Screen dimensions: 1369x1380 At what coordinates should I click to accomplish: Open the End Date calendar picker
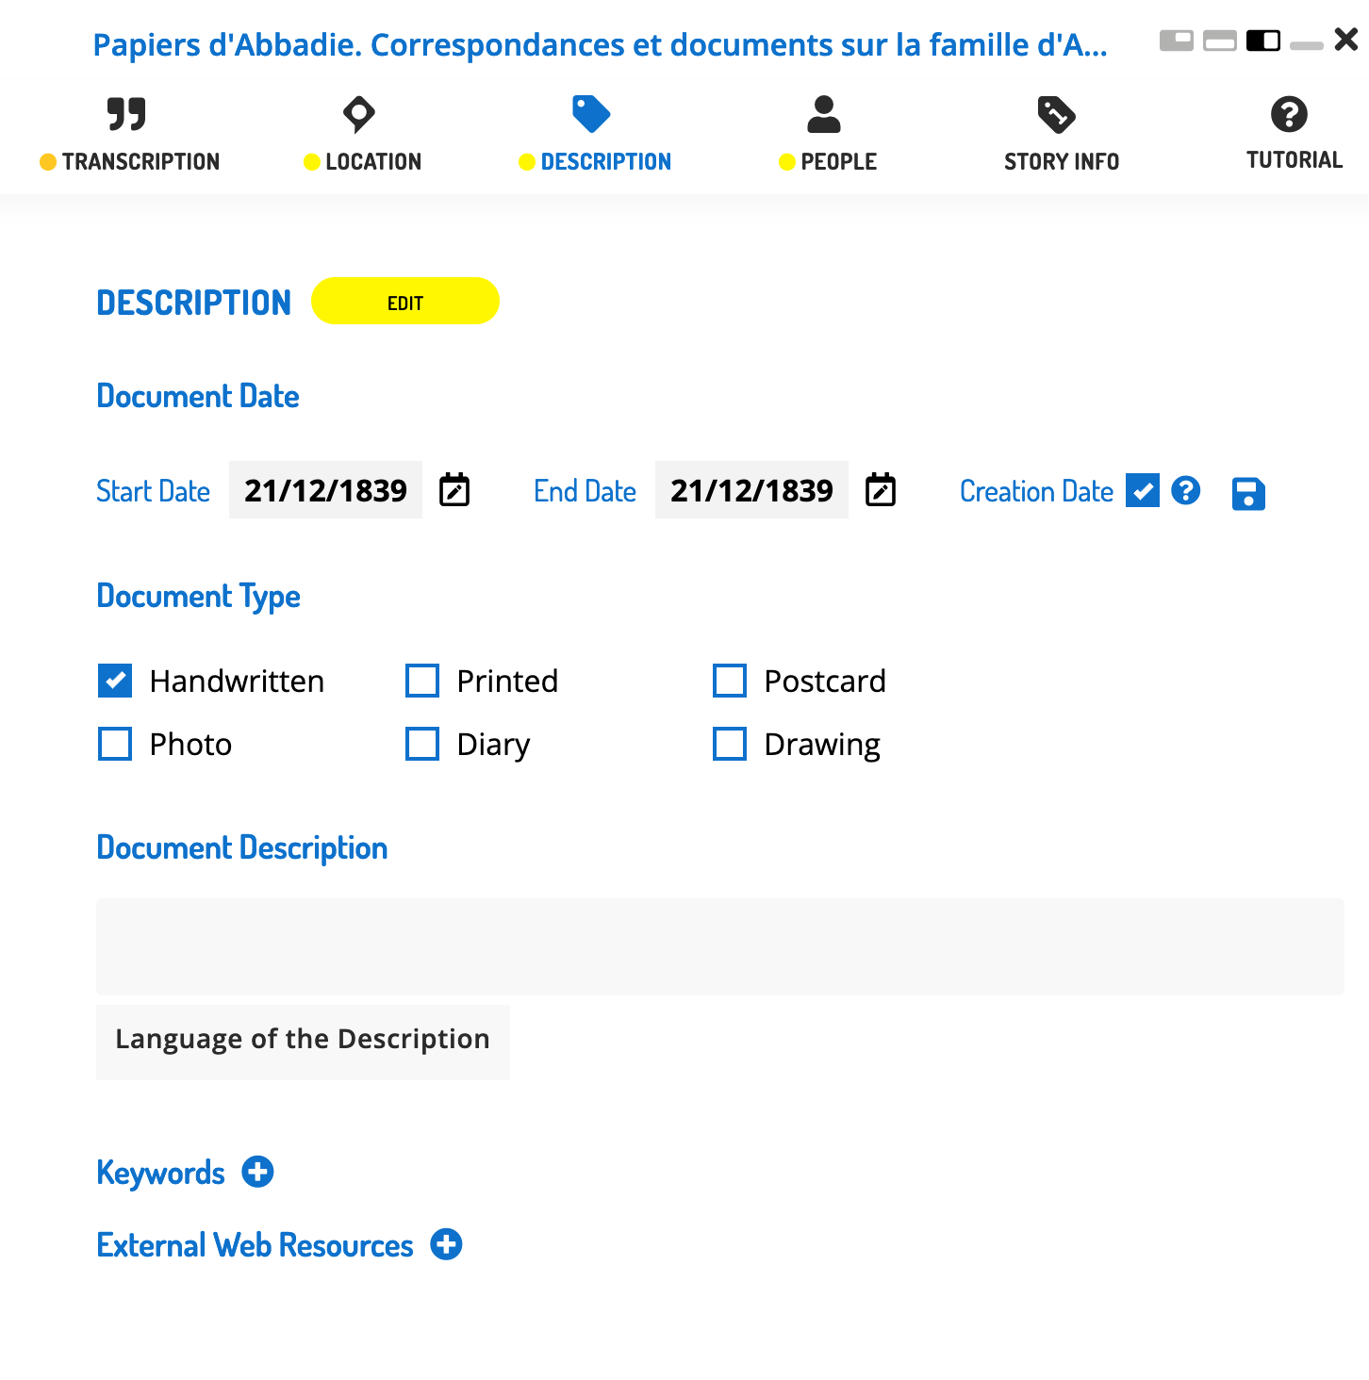tap(881, 490)
